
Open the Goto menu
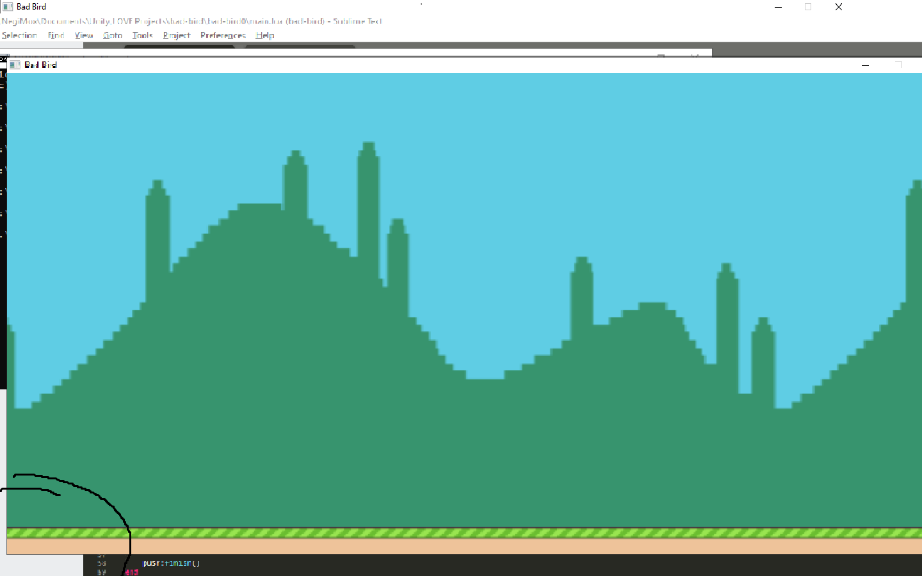coord(113,35)
